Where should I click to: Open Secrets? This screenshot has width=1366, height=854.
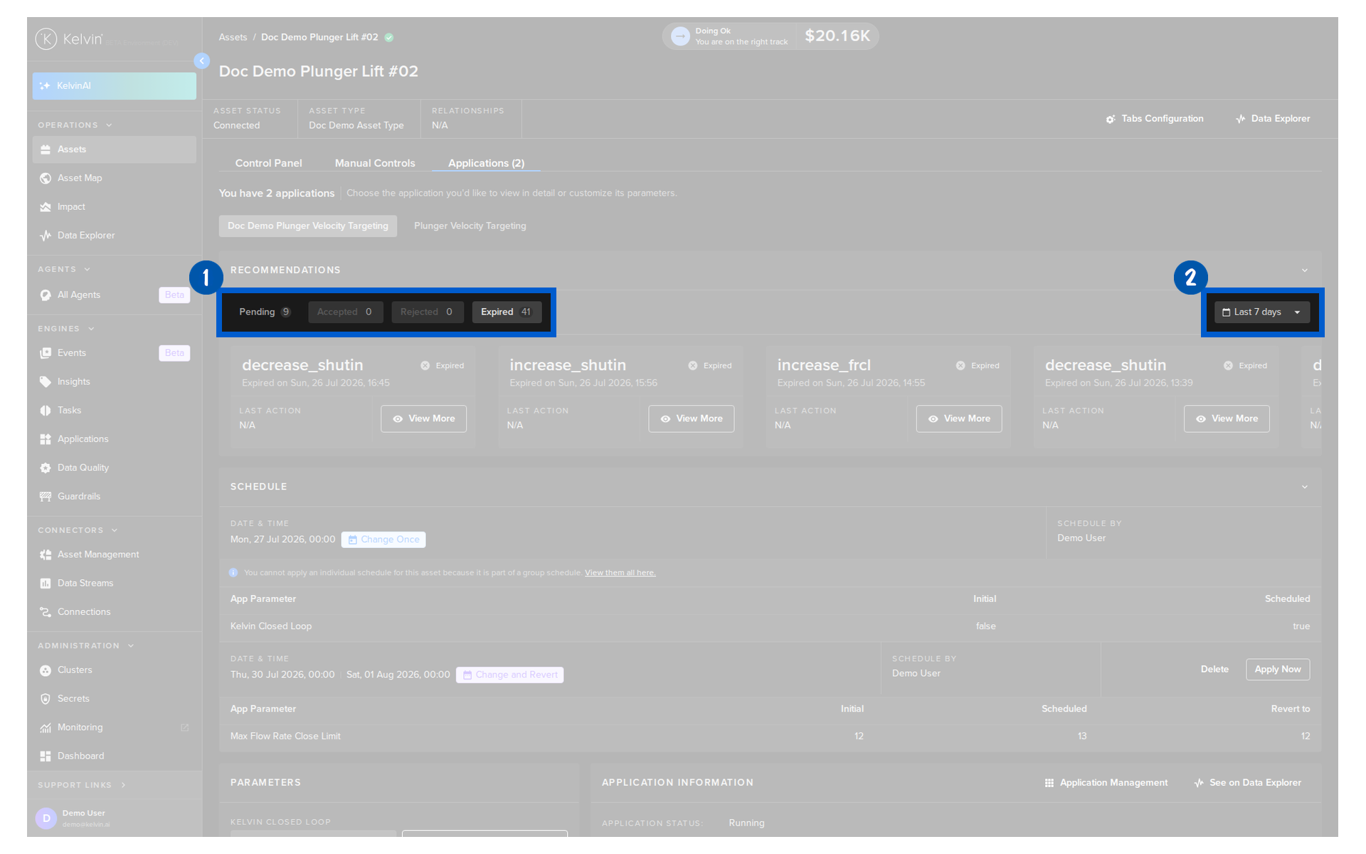[114, 699]
